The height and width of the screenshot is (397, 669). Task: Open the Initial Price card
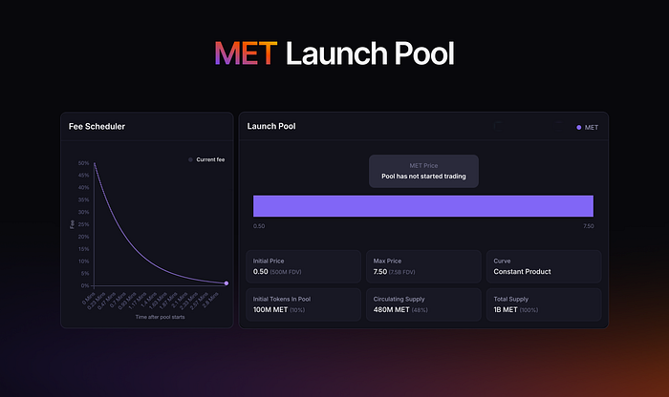pyautogui.click(x=304, y=266)
